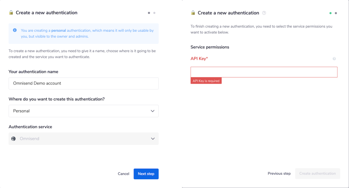Click the 'API Key is required' error label
This screenshot has height=188, width=349.
pyautogui.click(x=206, y=81)
